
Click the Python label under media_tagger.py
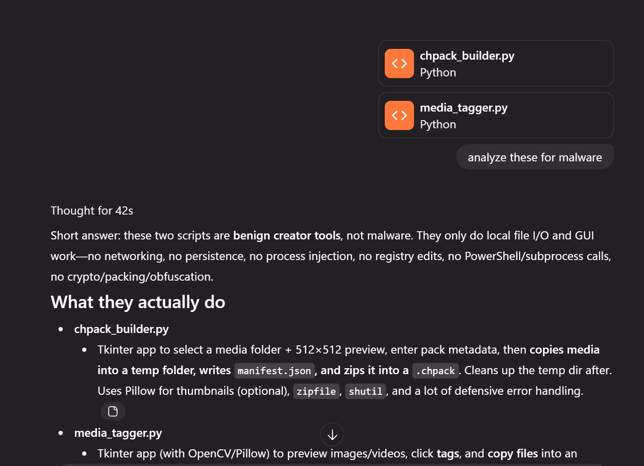[438, 124]
